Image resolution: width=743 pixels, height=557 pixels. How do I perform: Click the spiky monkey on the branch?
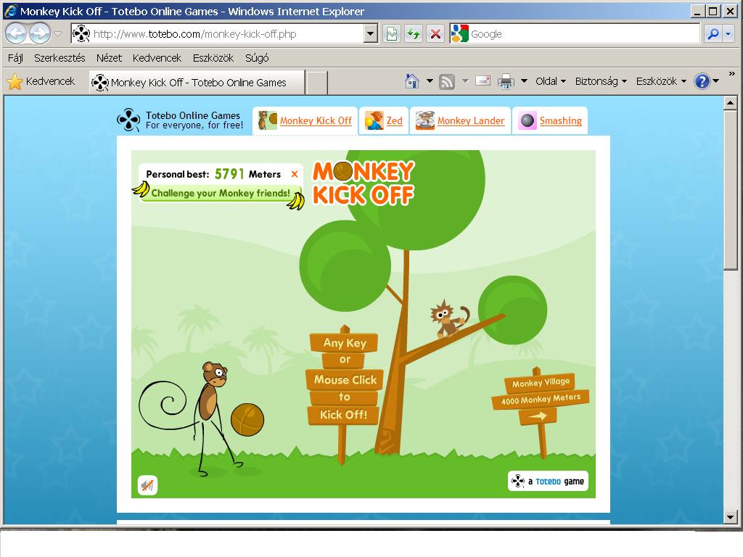448,319
